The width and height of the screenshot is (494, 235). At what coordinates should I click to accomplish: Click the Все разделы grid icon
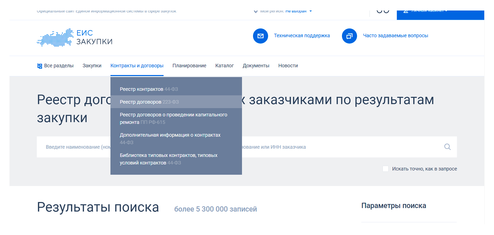click(40, 66)
